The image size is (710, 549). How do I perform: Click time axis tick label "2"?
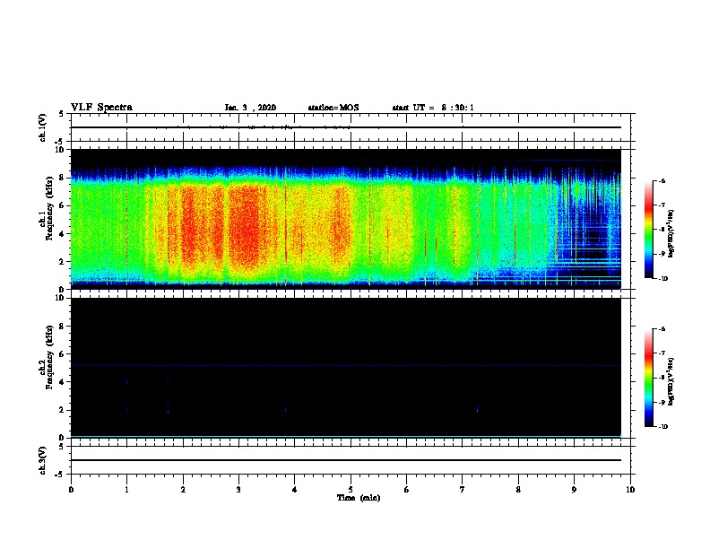pyautogui.click(x=183, y=490)
